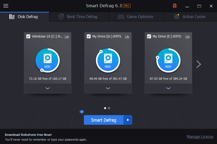The image size is (217, 144).
Task: Uncheck the My Drive (E:) checkbox
Action: pos(149,36)
